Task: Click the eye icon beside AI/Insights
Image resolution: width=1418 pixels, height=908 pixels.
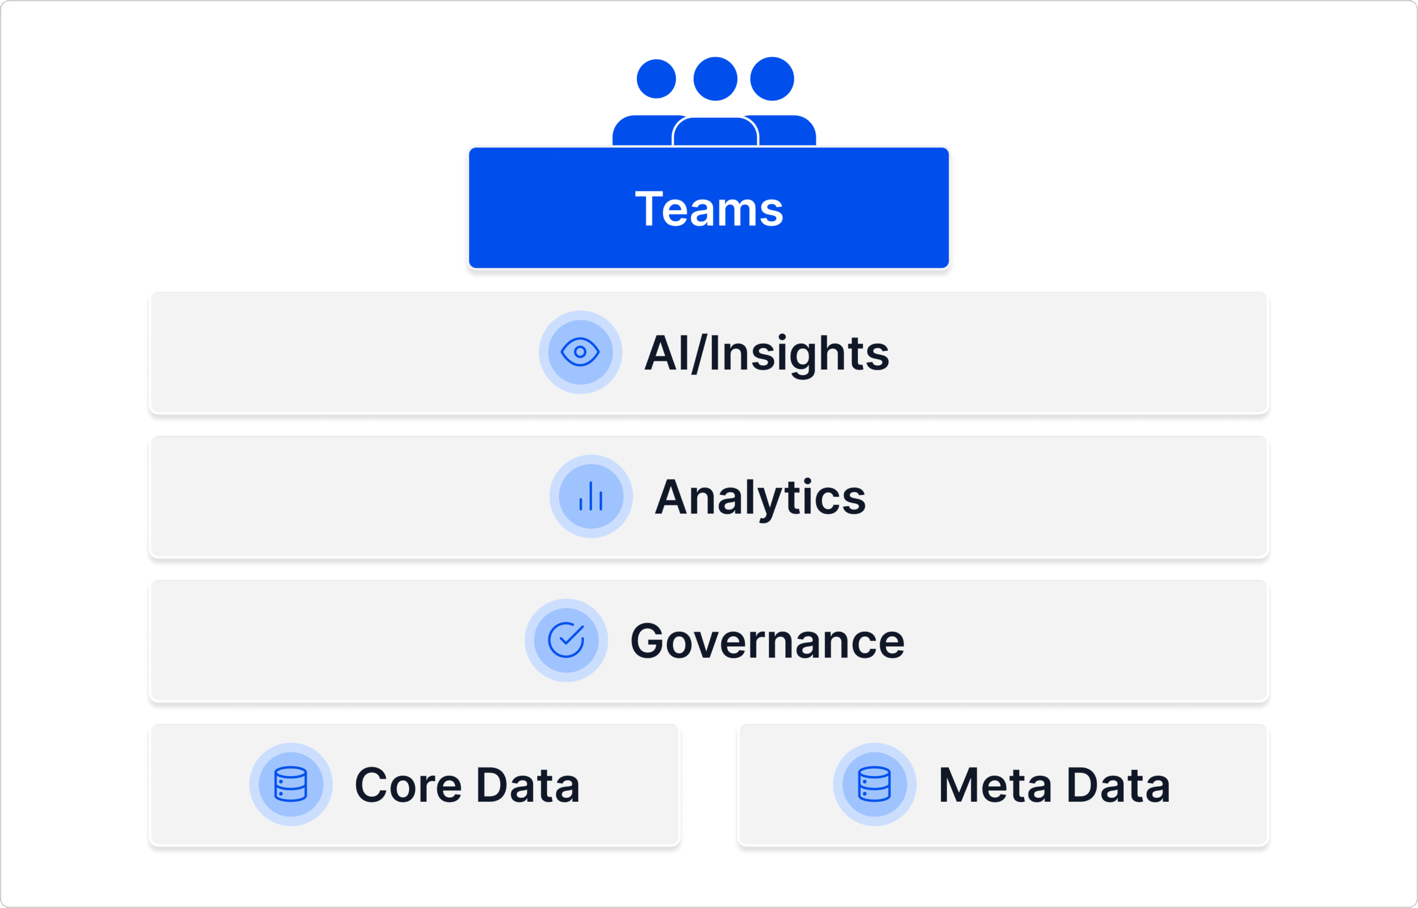Action: pyautogui.click(x=580, y=352)
